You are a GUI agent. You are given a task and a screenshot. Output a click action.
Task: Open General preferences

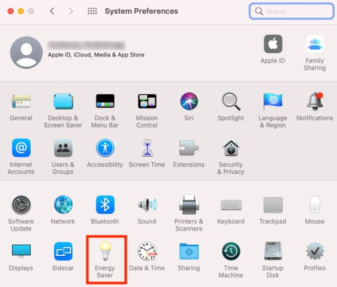tap(21, 101)
